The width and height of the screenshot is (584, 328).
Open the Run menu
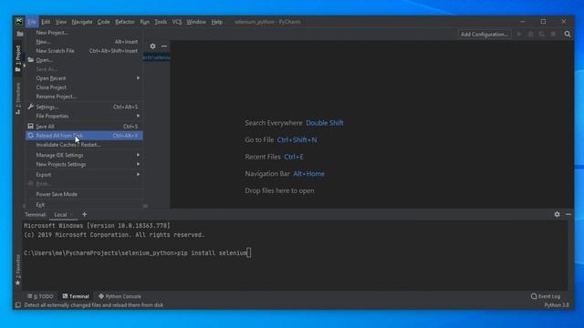coord(144,22)
